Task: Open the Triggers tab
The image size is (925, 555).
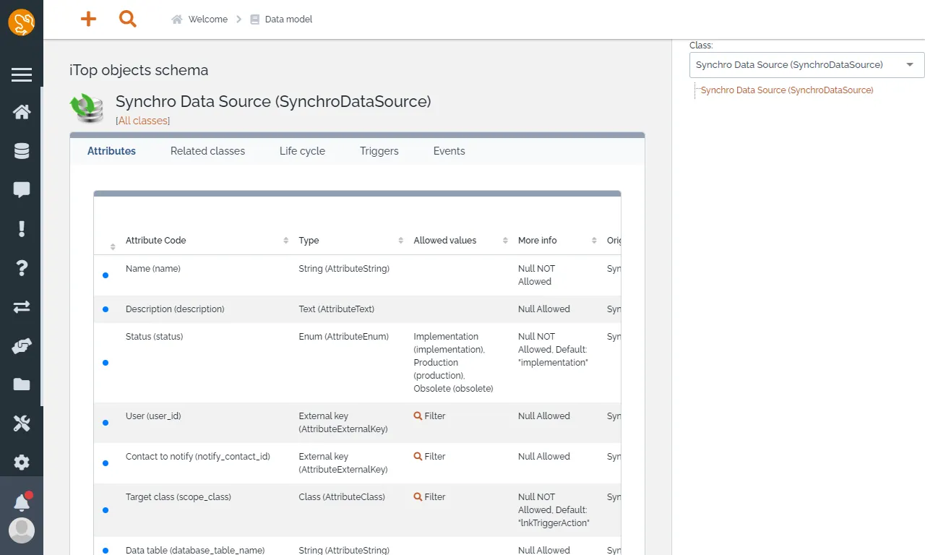Action: [x=379, y=151]
